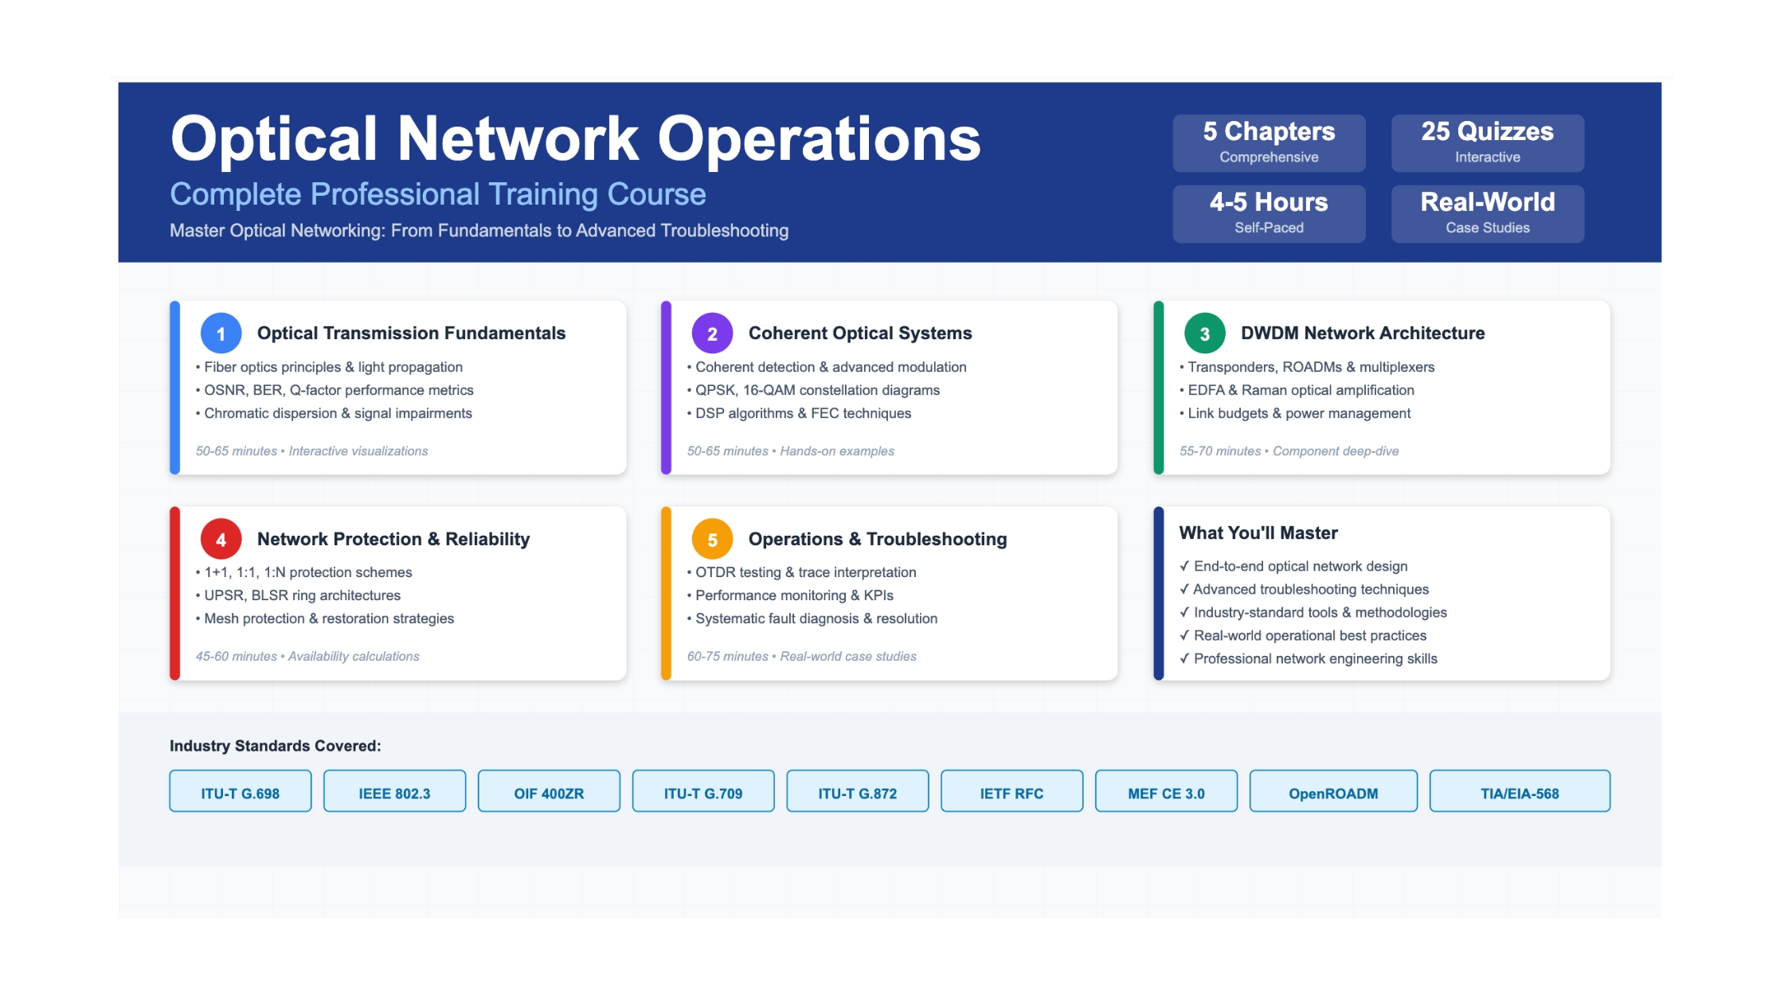
Task: Click the Optical Network Operations main title
Action: click(575, 139)
